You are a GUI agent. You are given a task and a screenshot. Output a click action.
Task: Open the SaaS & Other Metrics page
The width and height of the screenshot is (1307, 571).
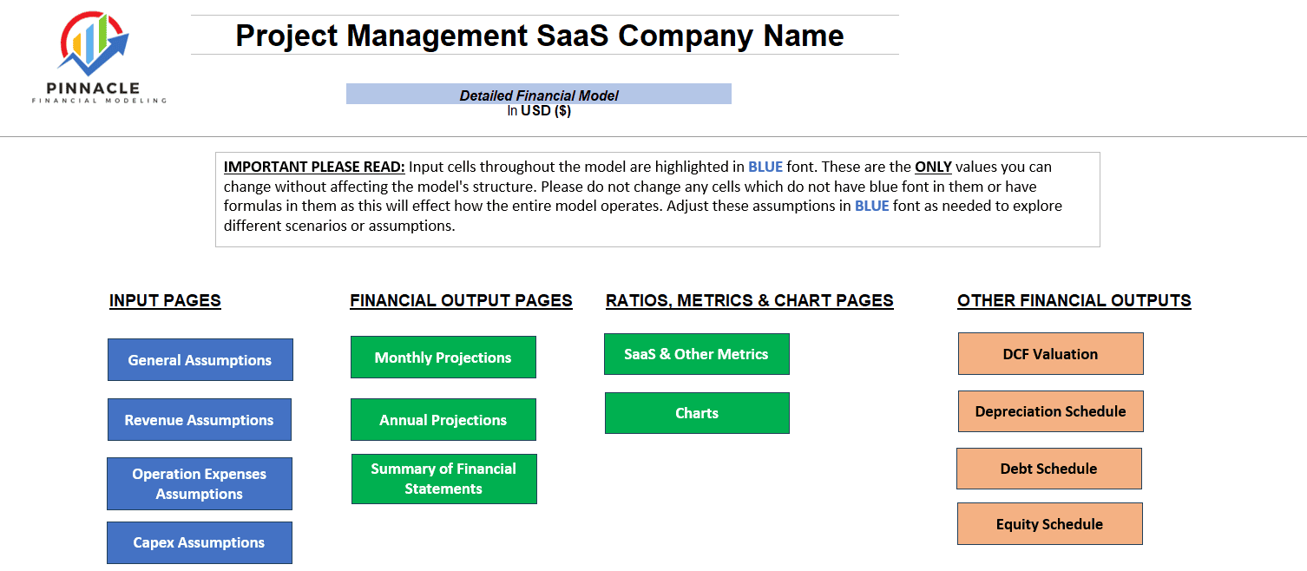tap(697, 354)
